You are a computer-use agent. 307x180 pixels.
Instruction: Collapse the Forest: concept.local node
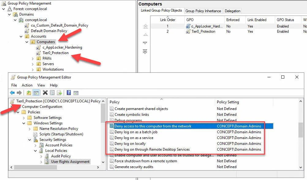4,9
